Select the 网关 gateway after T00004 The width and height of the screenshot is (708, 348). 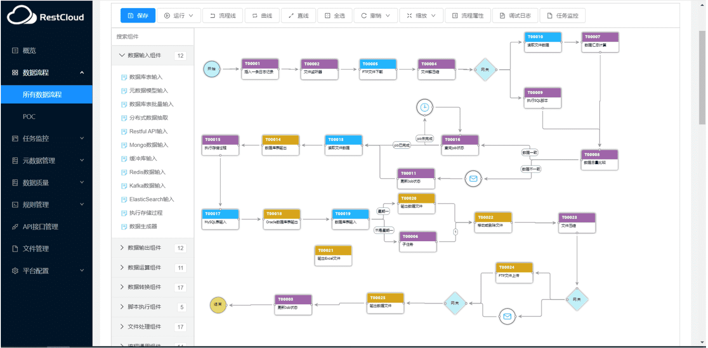485,70
